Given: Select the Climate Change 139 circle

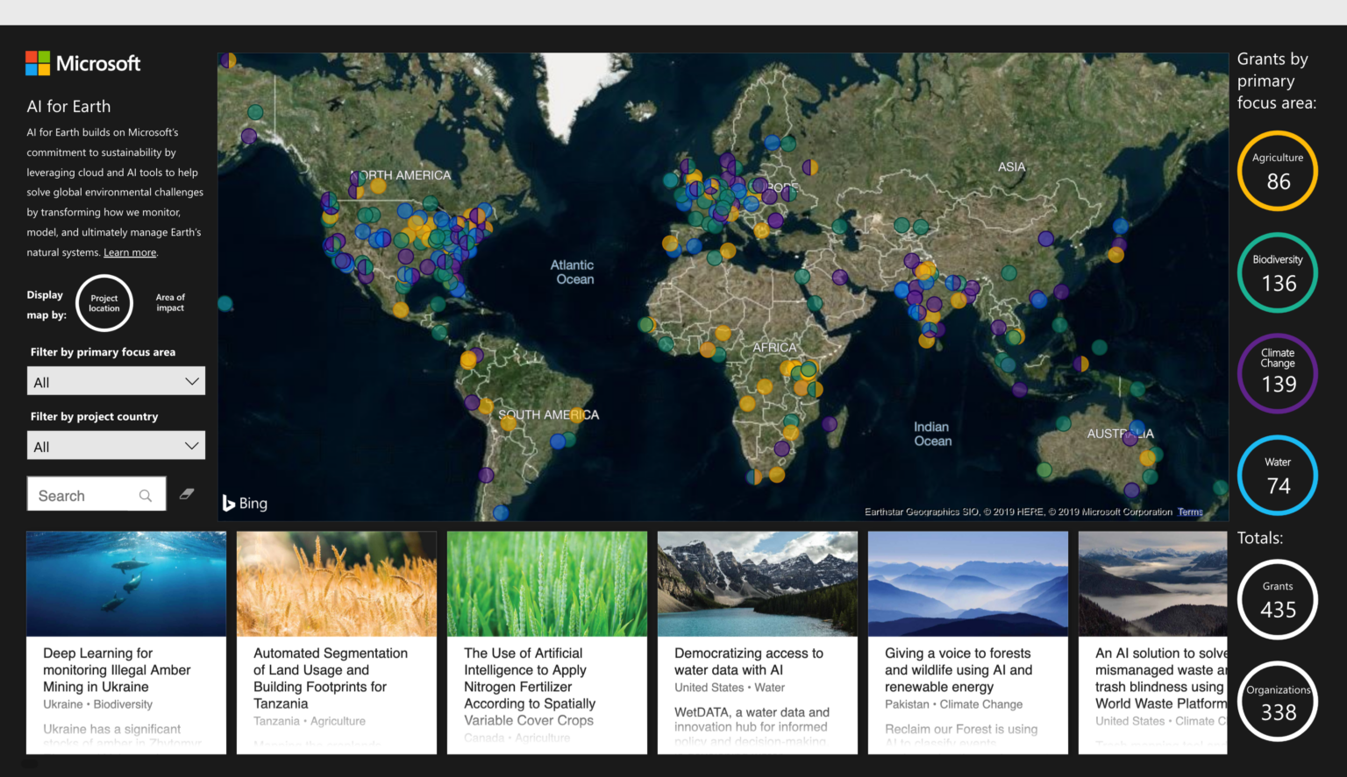Looking at the screenshot, I should (1277, 373).
